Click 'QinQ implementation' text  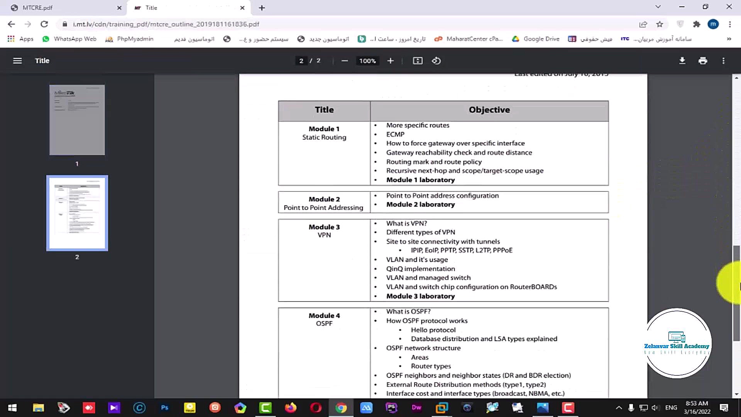point(420,269)
